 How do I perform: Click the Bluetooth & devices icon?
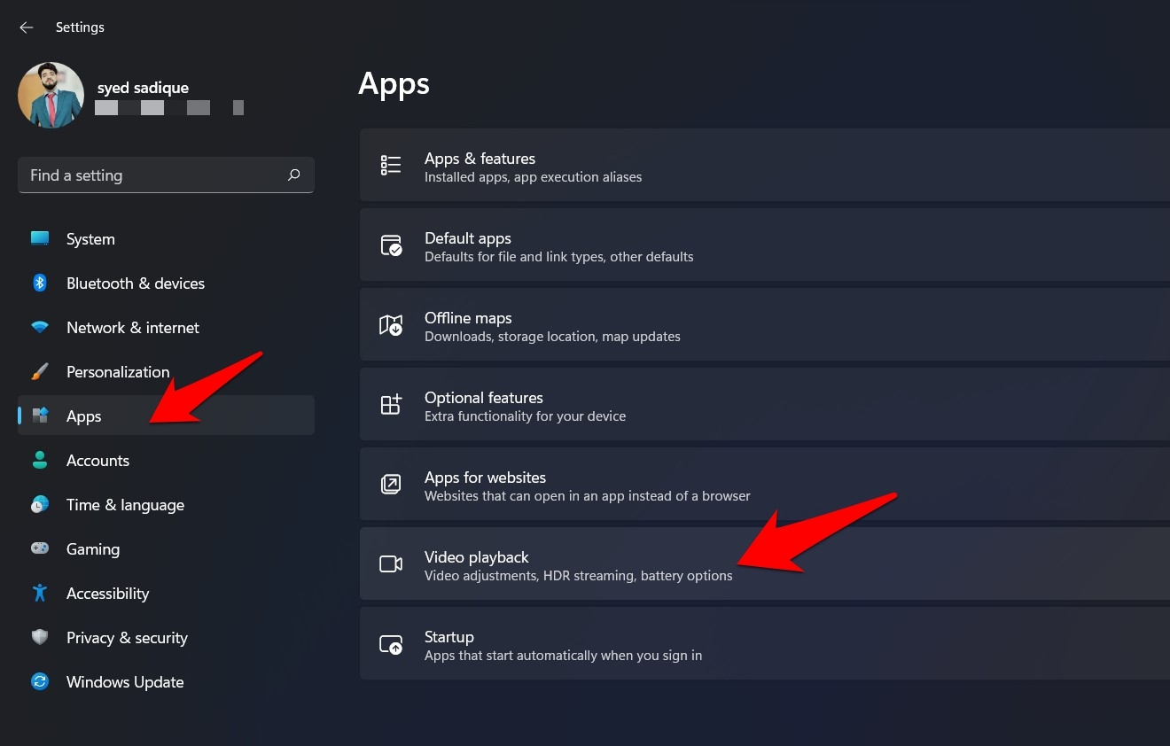40,284
